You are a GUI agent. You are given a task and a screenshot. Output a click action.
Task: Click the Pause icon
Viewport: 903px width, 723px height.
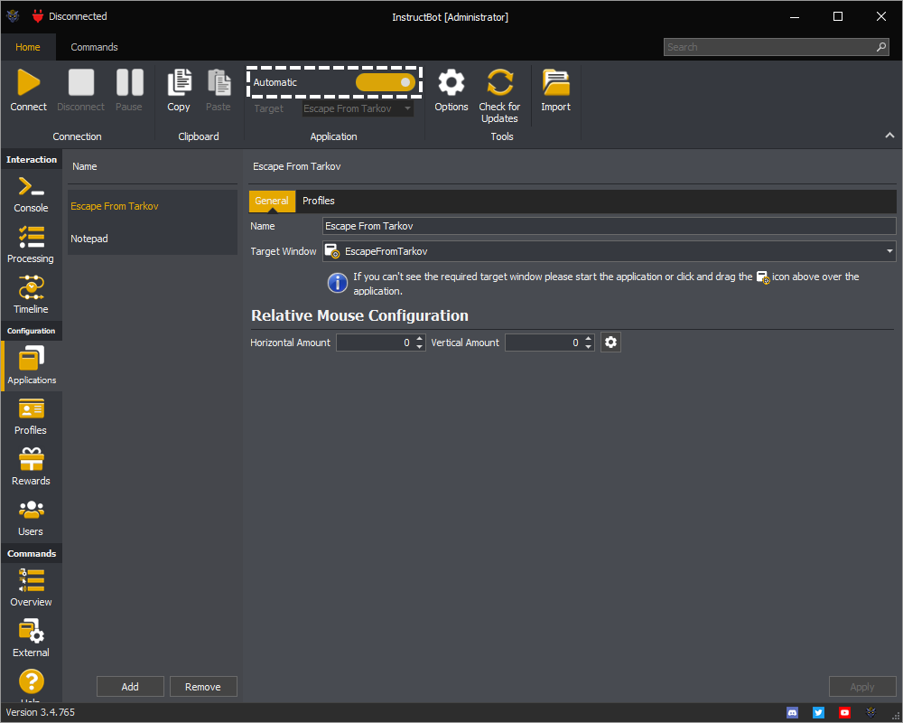pyautogui.click(x=129, y=82)
